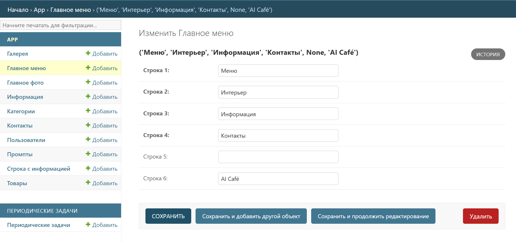Click the plus icon beside Промпты
This screenshot has height=242, width=516.
tap(88, 154)
